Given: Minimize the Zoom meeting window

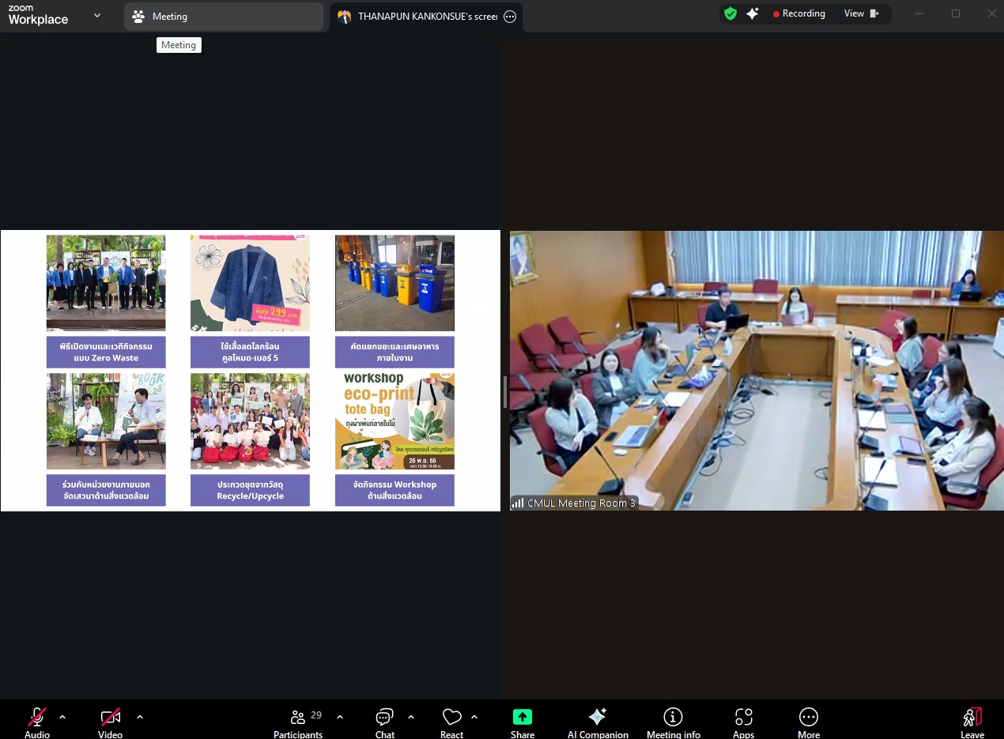Looking at the screenshot, I should pos(919,13).
